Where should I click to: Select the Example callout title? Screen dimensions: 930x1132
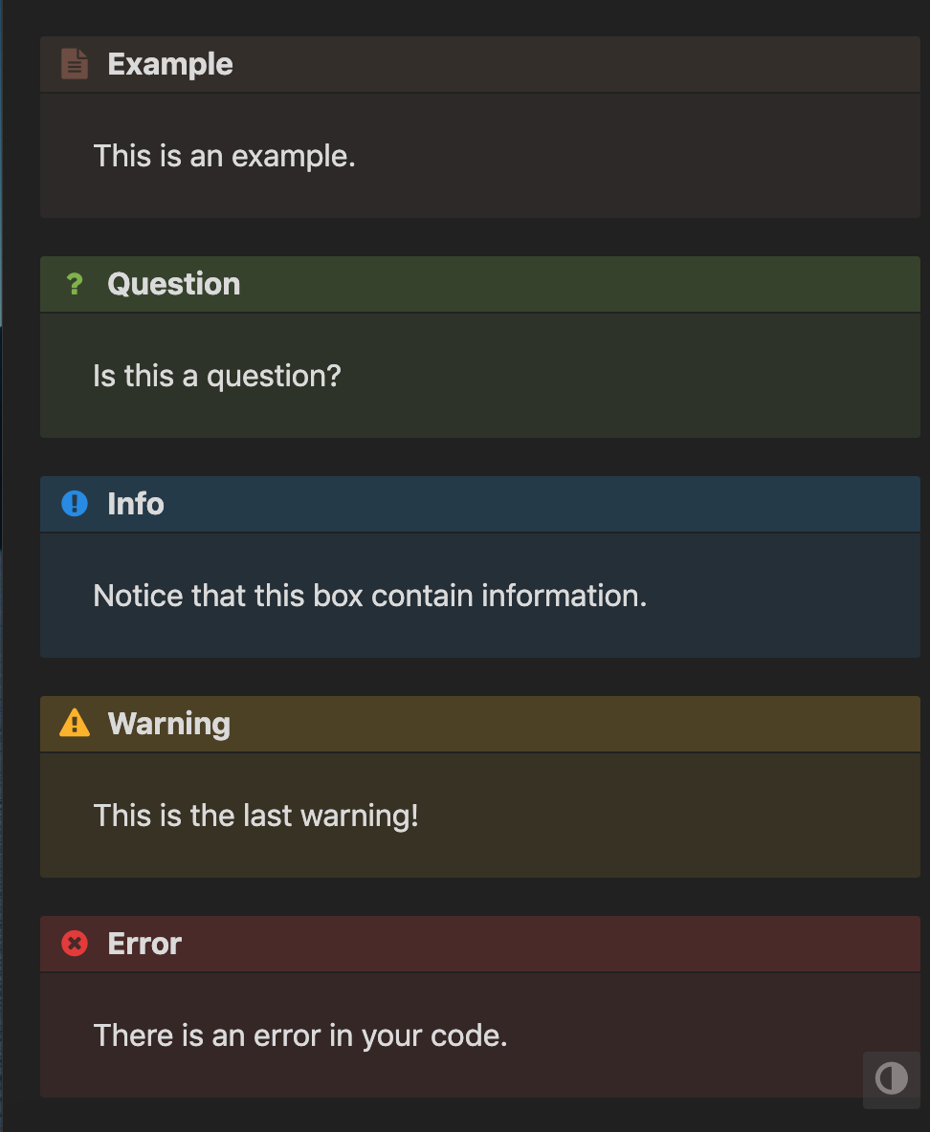(x=169, y=64)
